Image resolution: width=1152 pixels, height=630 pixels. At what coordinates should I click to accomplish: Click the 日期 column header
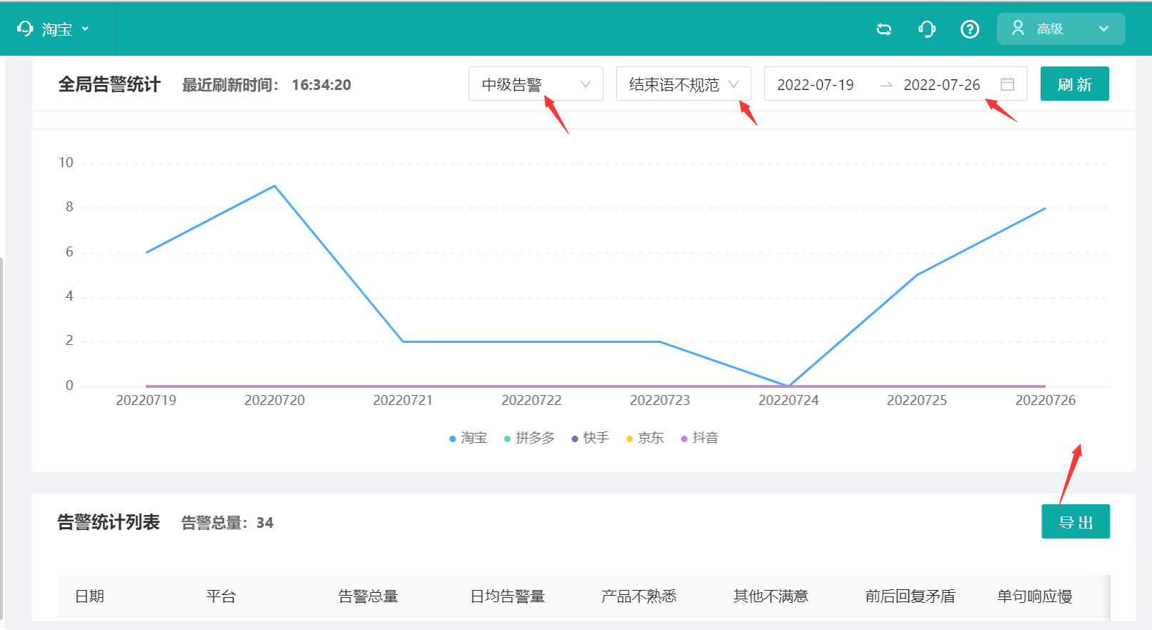click(89, 596)
